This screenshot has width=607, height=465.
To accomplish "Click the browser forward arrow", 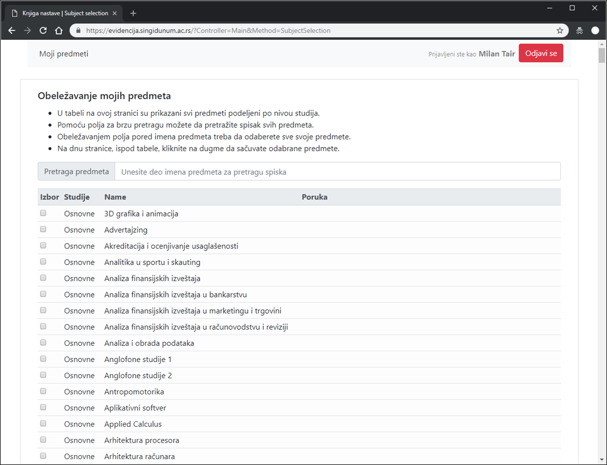I will [x=27, y=30].
